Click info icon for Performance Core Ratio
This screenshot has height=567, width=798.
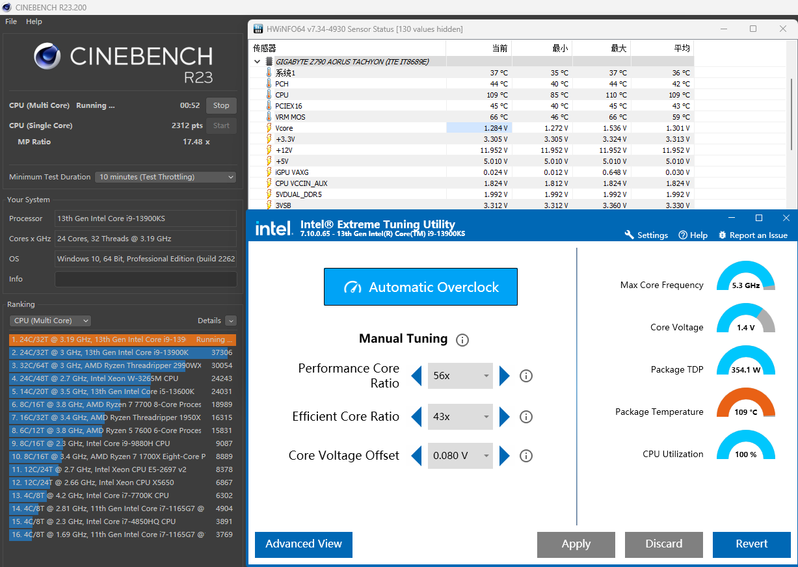526,376
